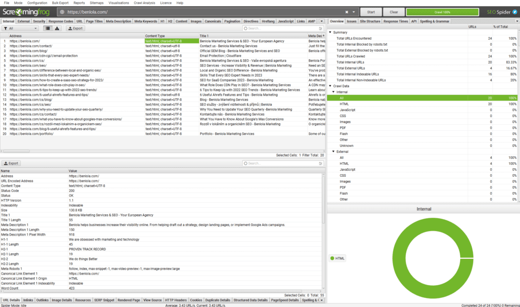The image size is (520, 307).
Task: Open the HTTP Headers tab
Action: point(176,300)
